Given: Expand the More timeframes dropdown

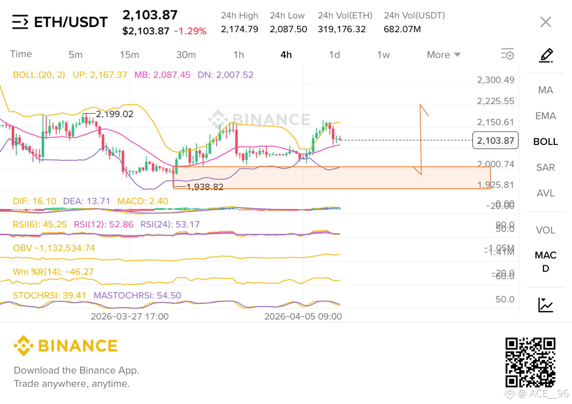Looking at the screenshot, I should [444, 54].
